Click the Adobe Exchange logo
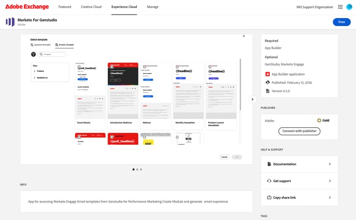This screenshot has height=220, width=356. pyautogui.click(x=27, y=7)
